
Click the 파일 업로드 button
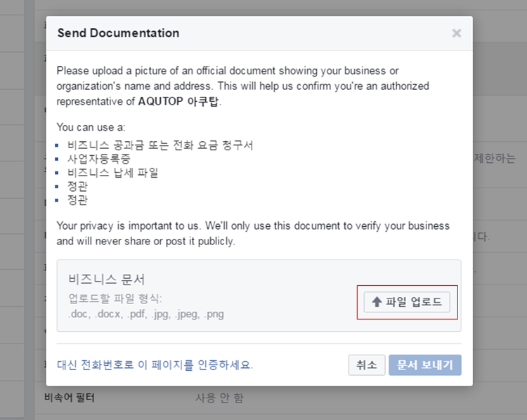pos(407,302)
